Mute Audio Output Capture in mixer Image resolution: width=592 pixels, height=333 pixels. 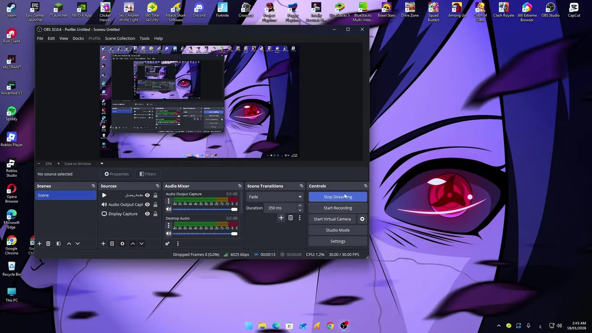click(x=168, y=209)
